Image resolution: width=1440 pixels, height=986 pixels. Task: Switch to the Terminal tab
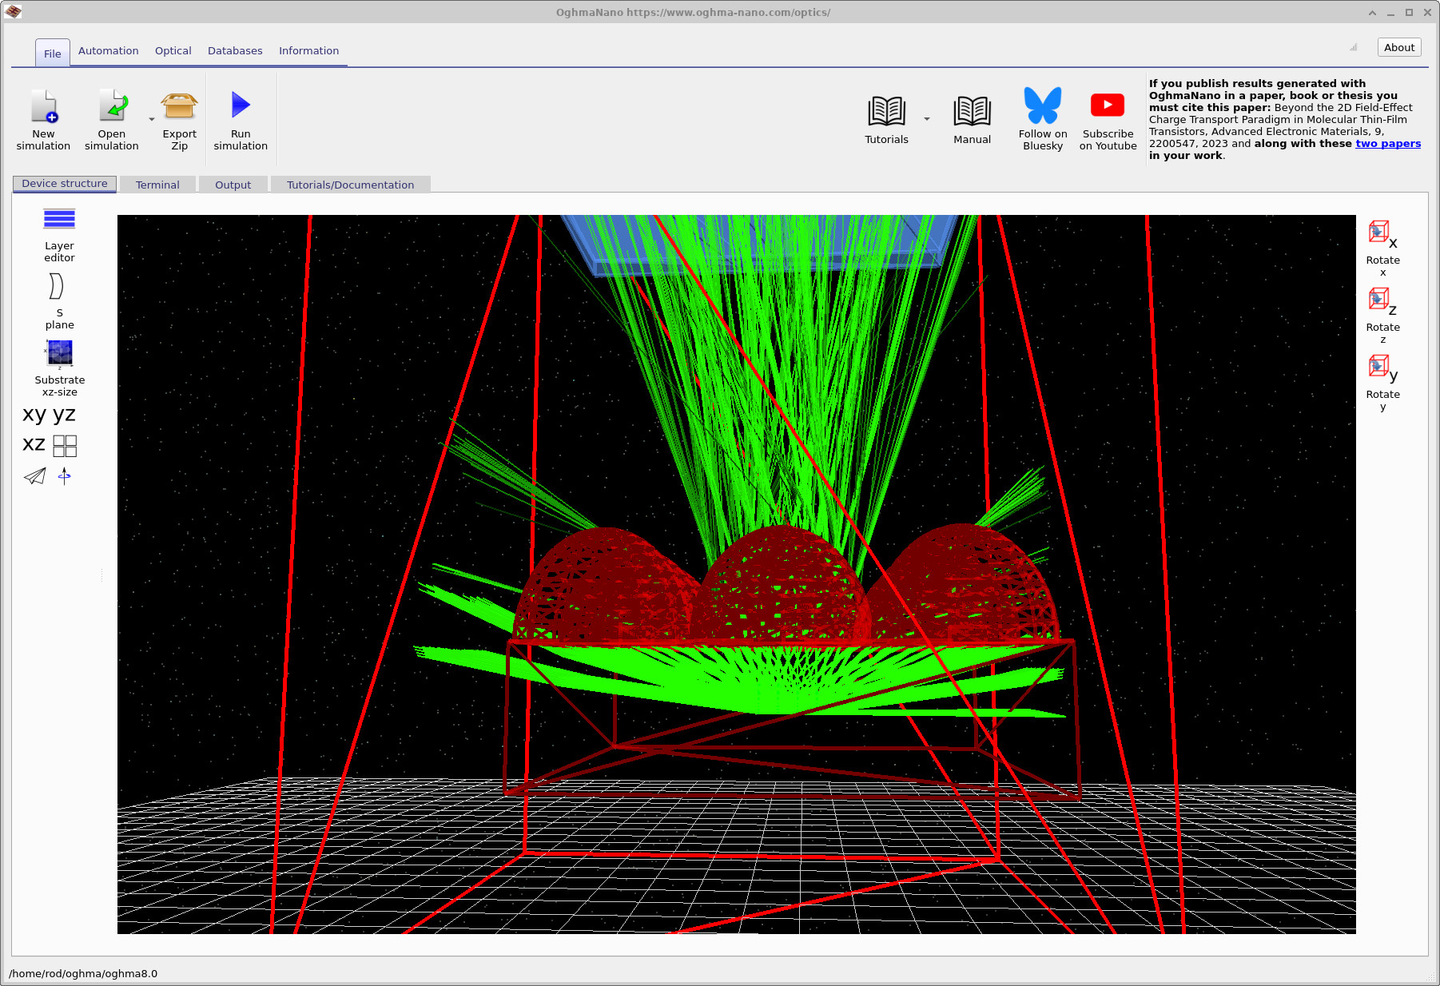157,184
